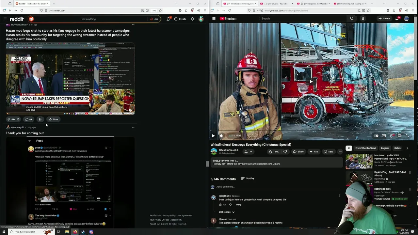Toggle YouTube autoplay switch
418x235 pixels.
tap(376, 136)
